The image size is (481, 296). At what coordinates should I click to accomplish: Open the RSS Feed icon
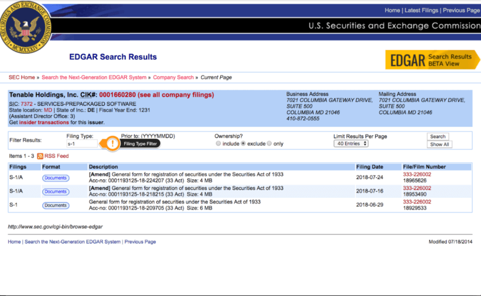coord(40,156)
